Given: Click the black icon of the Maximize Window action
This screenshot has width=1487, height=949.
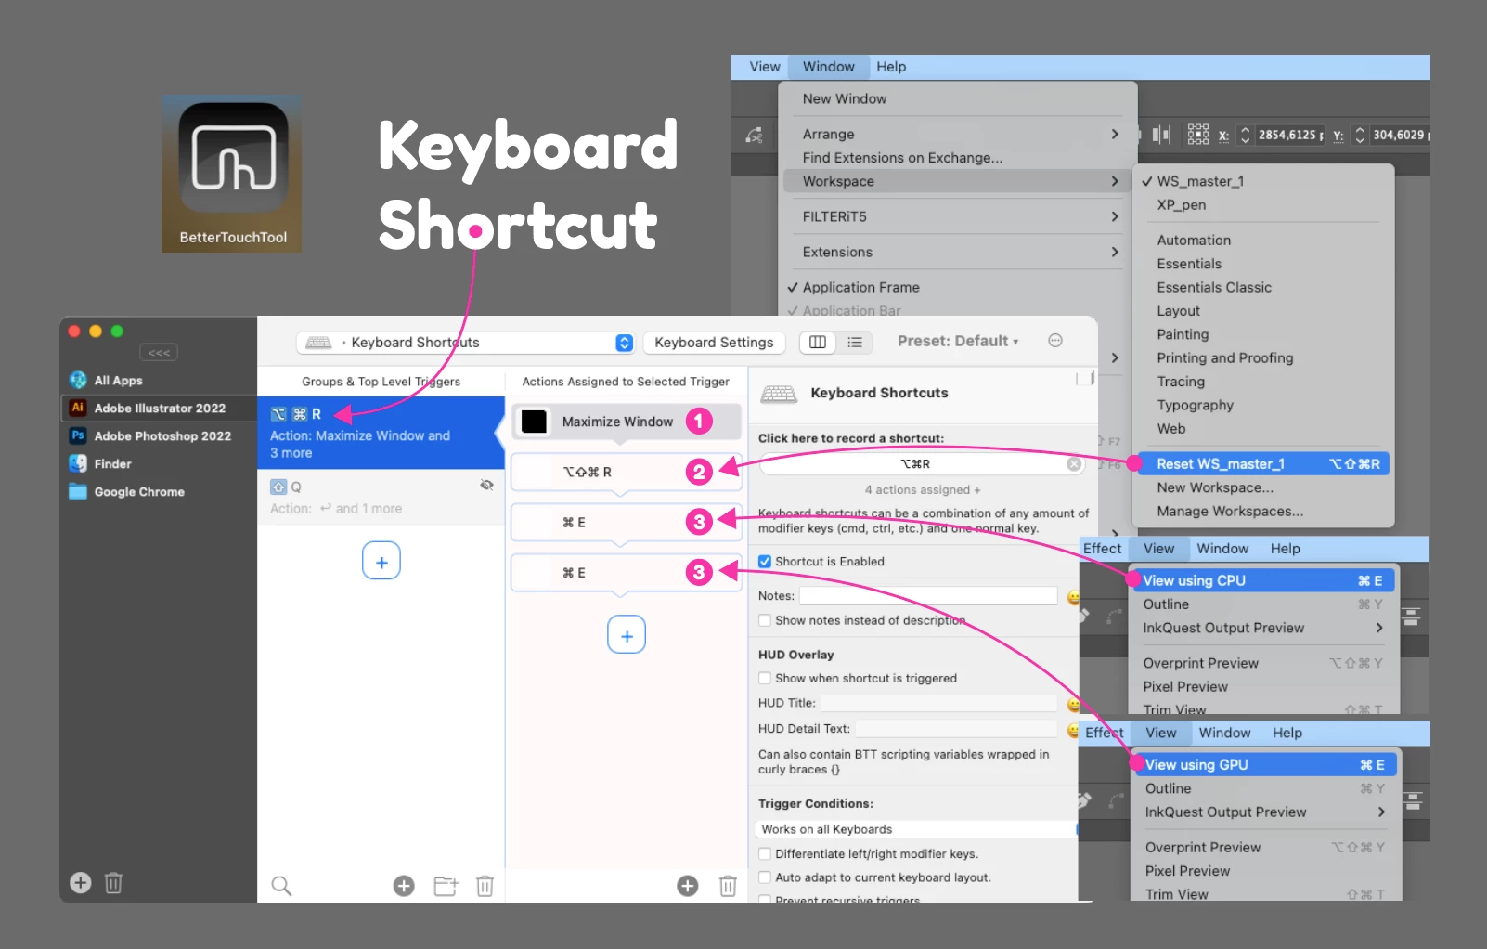Looking at the screenshot, I should 534,422.
